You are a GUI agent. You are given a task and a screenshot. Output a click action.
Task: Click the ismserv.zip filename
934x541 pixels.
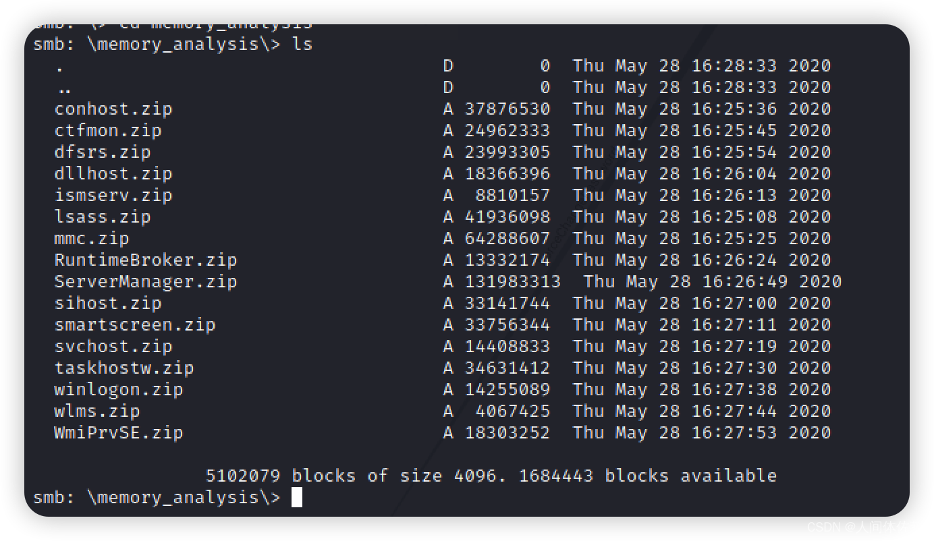[113, 195]
